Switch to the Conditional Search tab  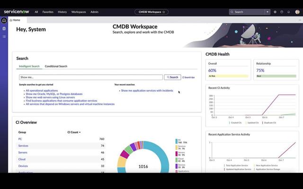point(56,66)
